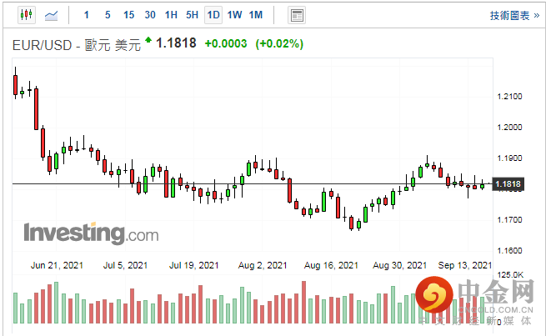The height and width of the screenshot is (336, 546).
Task: Click the 1.2100 price axis label
Action: tap(509, 97)
